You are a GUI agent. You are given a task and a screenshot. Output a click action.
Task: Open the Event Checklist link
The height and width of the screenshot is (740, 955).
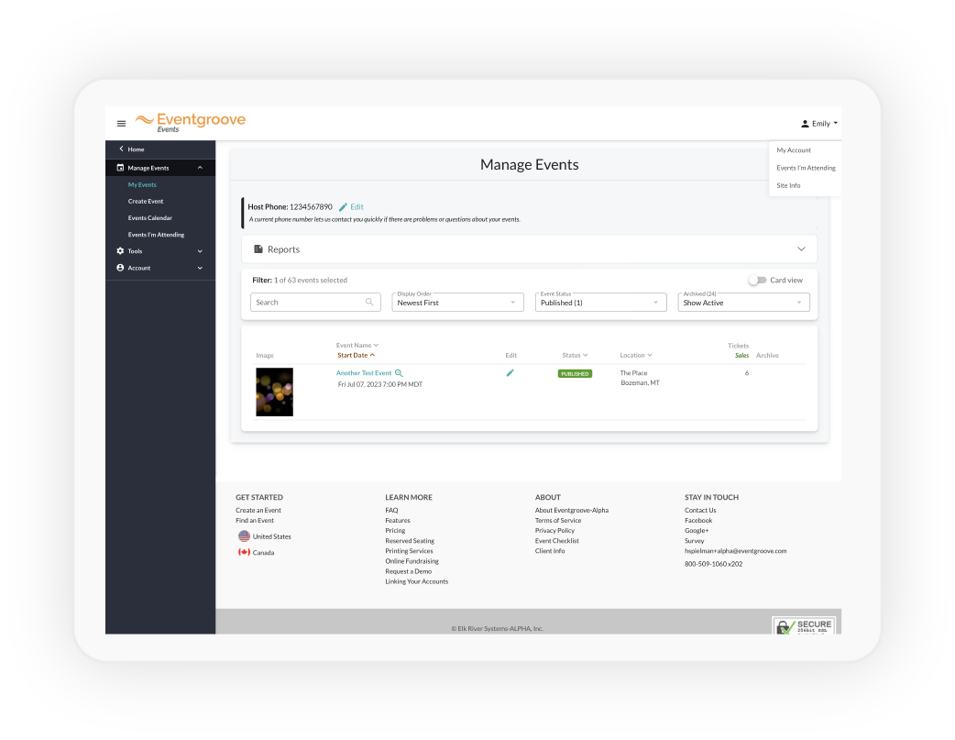coord(556,541)
